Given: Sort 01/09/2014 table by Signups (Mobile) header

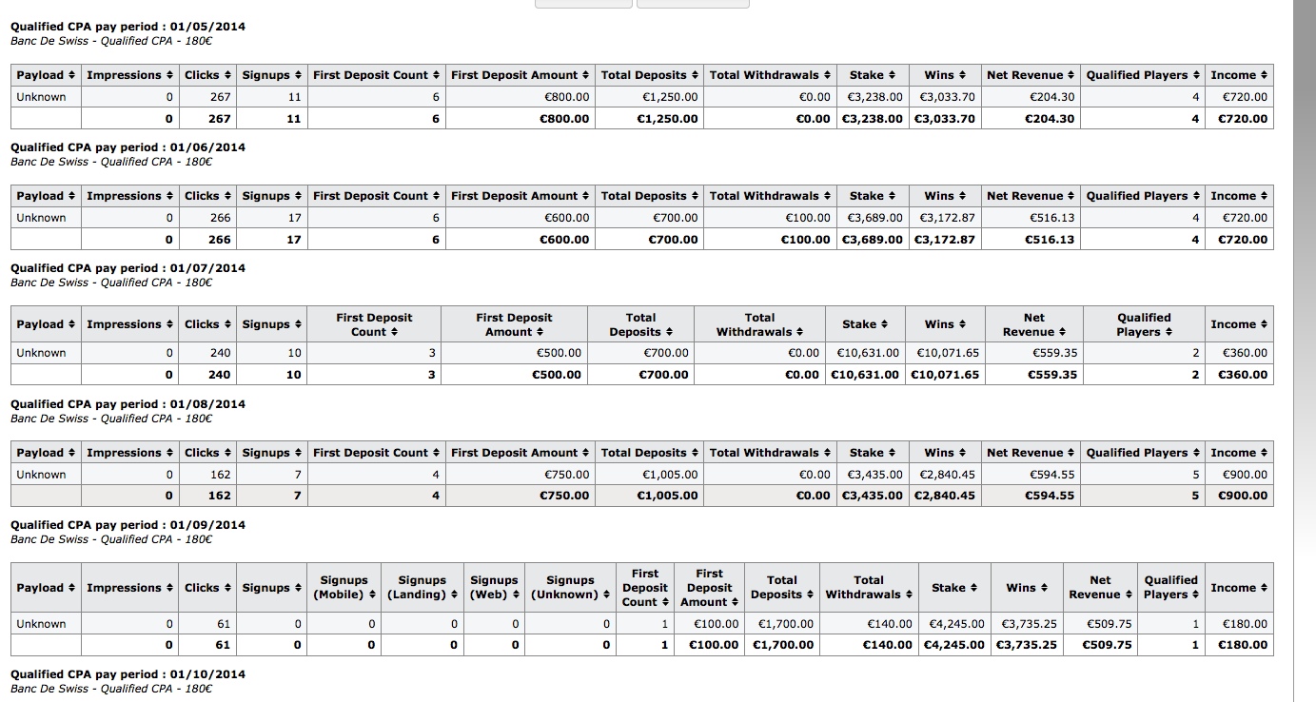Looking at the screenshot, I should click(x=344, y=588).
